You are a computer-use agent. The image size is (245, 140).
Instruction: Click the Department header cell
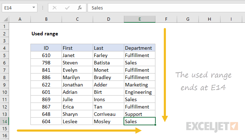tap(140, 48)
